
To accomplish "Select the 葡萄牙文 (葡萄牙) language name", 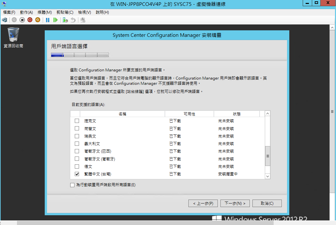I will [x=100, y=159].
